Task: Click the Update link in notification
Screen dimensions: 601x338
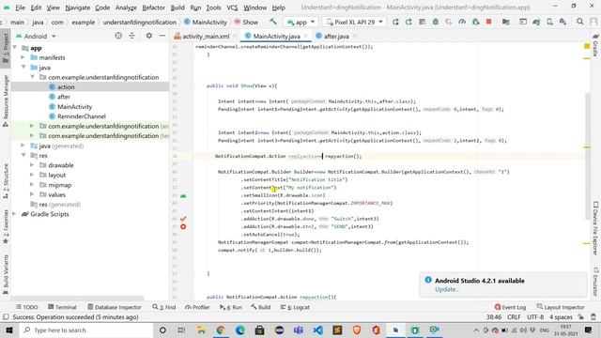Action: [x=447, y=289]
